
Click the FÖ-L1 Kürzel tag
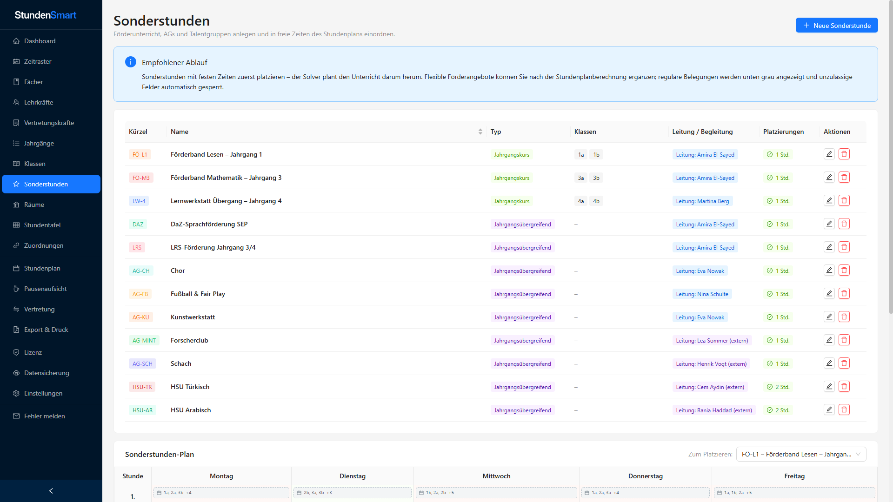140,154
